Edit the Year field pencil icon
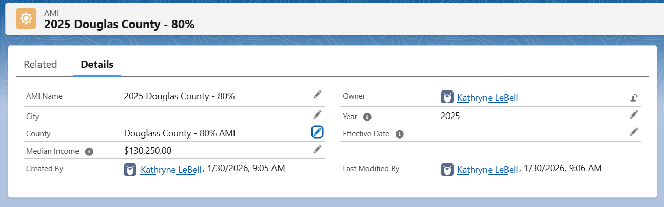The image size is (664, 207). (634, 114)
